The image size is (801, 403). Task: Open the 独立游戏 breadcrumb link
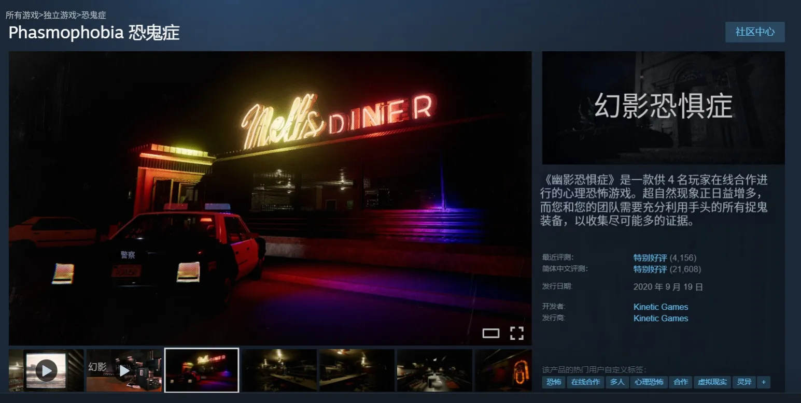60,16
